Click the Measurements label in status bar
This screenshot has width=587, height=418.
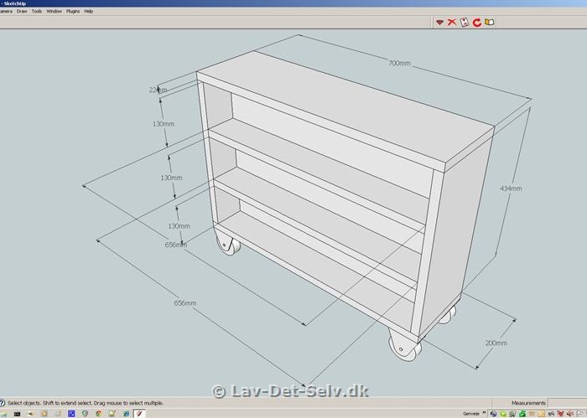click(x=528, y=403)
